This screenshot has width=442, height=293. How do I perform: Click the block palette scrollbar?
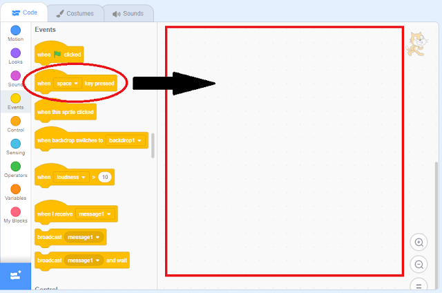click(x=153, y=146)
